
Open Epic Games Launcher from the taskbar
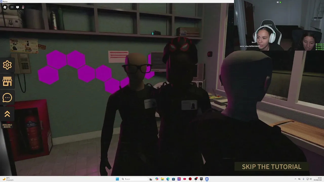click(201, 179)
